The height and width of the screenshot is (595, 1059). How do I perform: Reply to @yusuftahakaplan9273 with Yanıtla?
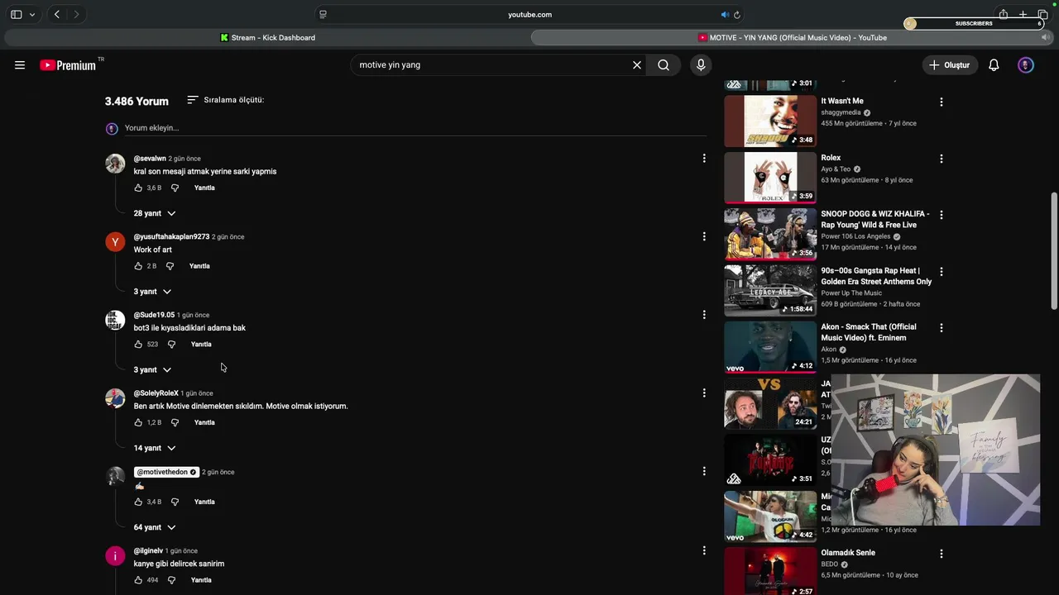point(199,266)
